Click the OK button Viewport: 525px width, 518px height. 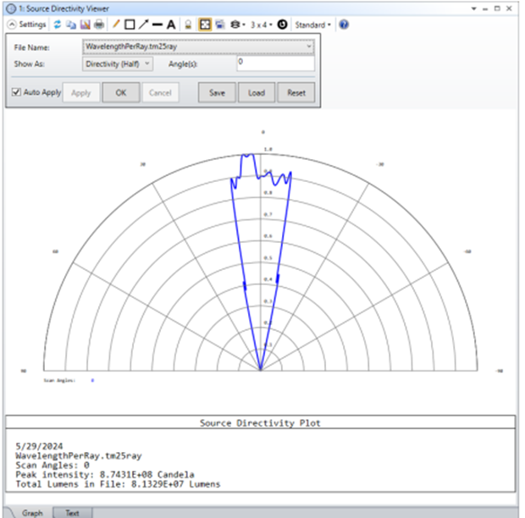click(x=120, y=92)
